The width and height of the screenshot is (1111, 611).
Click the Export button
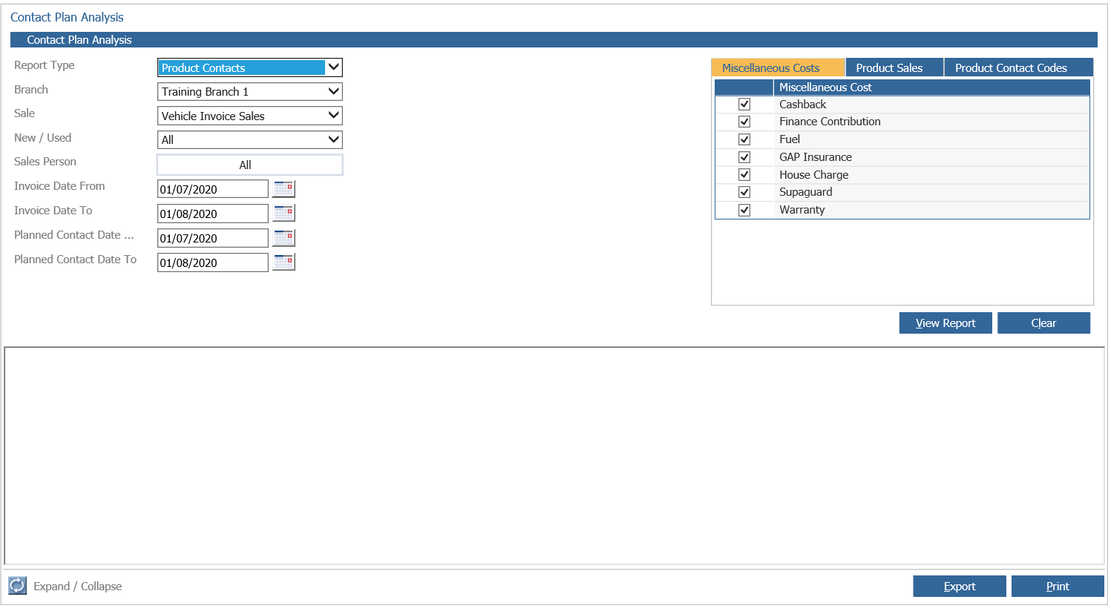click(x=960, y=586)
